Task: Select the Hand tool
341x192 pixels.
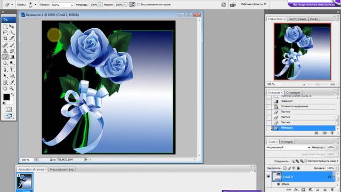Action: click(x=5, y=89)
